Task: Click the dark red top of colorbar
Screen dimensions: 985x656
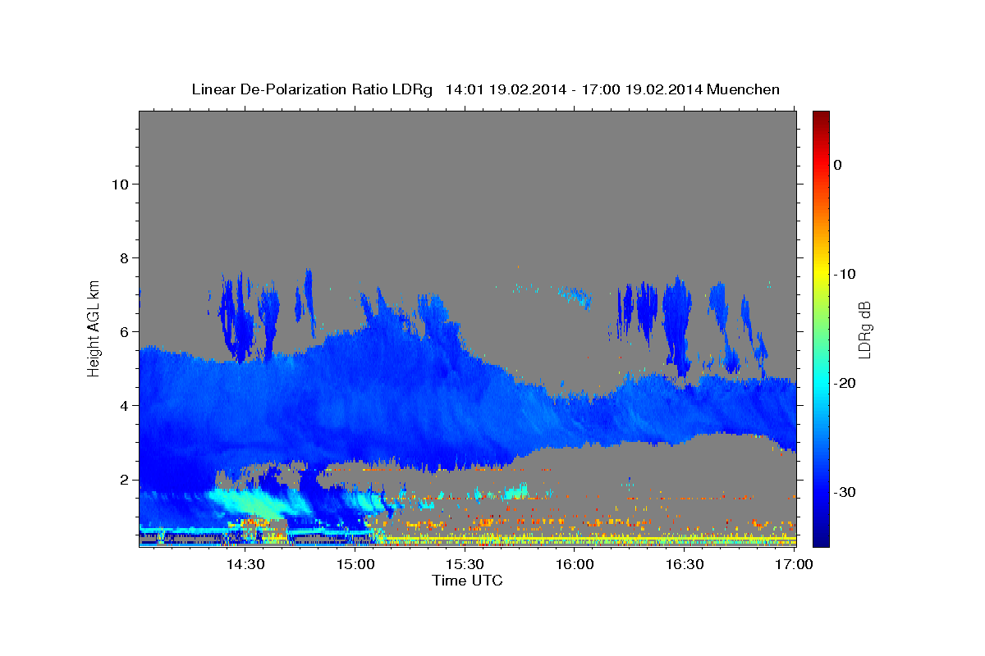Action: tap(821, 116)
